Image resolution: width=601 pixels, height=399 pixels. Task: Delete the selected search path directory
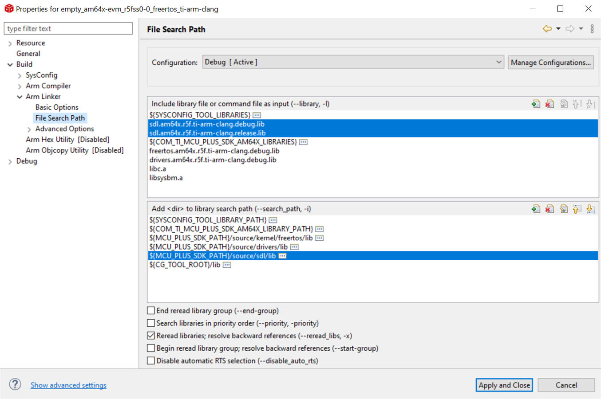[550, 209]
